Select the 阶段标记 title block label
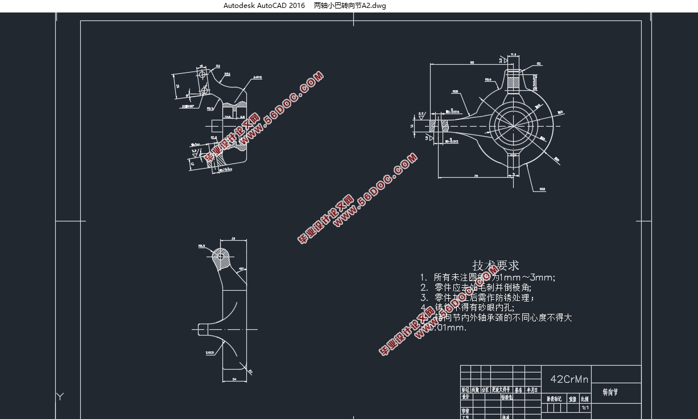 pos(554,399)
